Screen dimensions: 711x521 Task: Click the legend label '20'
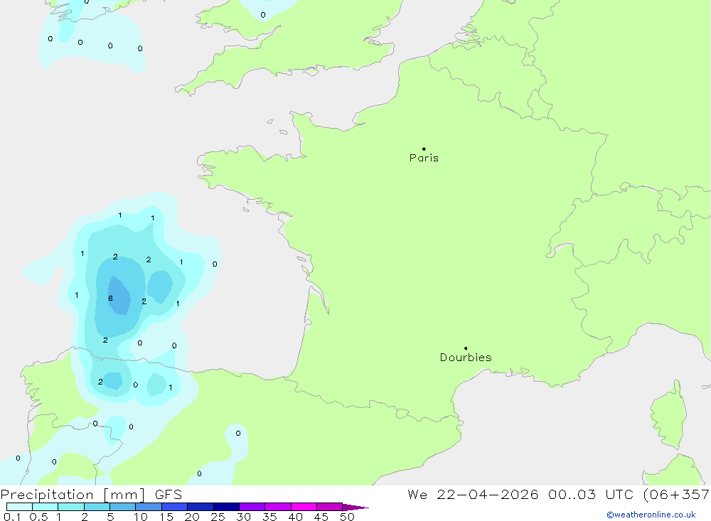[192, 517]
